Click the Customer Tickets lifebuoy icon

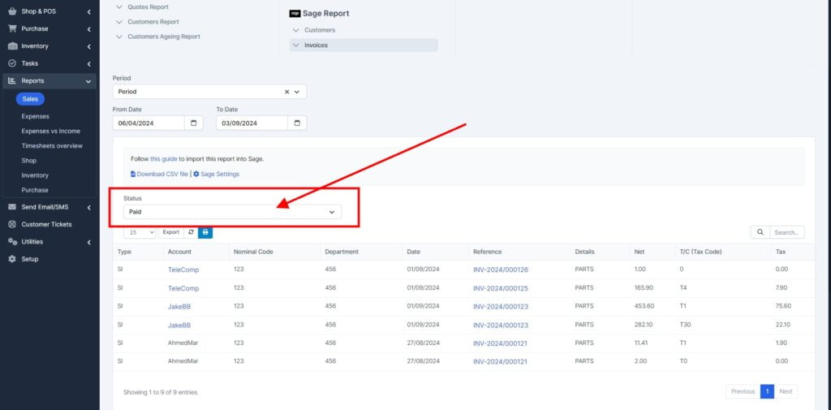(x=12, y=224)
